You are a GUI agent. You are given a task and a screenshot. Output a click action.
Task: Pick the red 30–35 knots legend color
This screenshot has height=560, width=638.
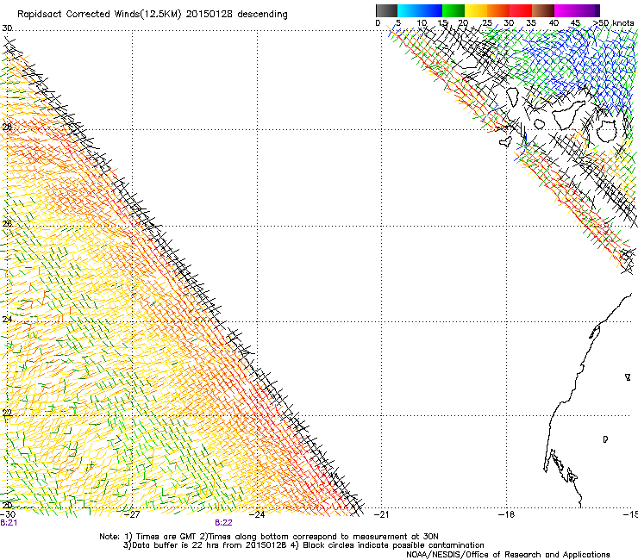[521, 10]
